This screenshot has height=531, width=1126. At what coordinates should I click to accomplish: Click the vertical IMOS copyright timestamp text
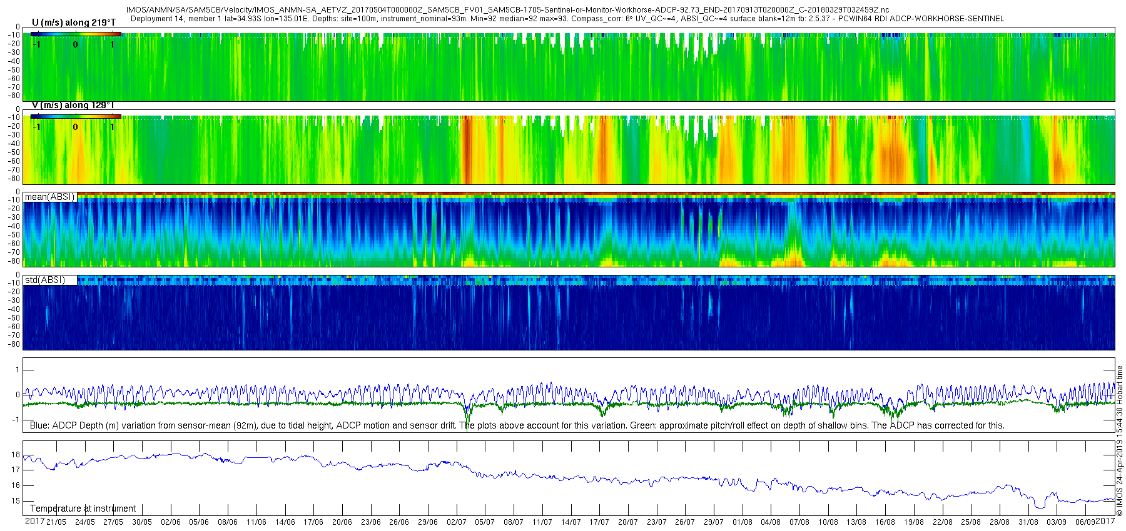[x=1120, y=440]
